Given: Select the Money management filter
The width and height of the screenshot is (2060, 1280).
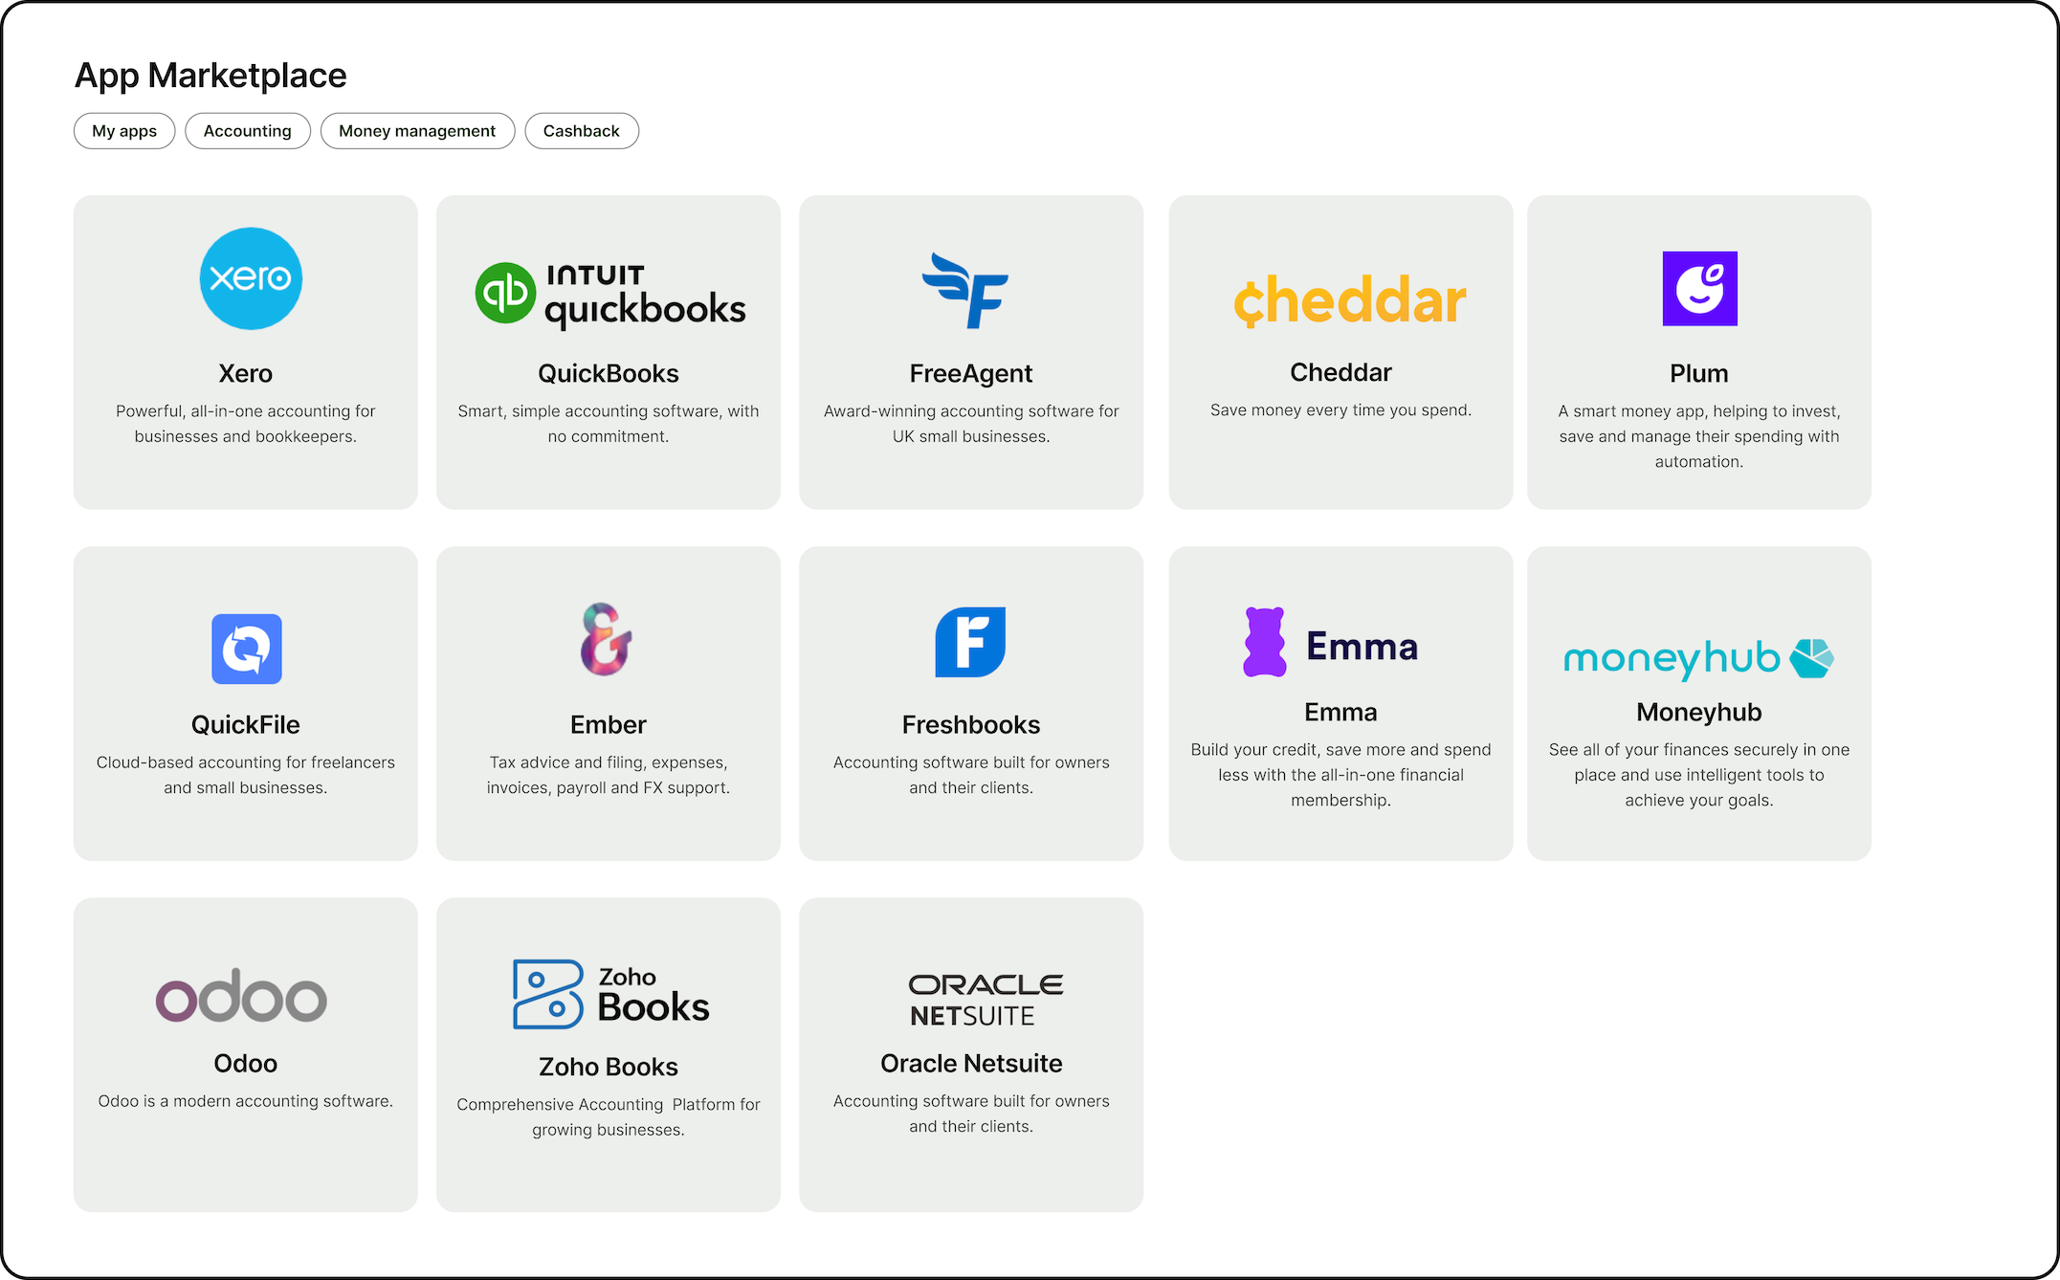Looking at the screenshot, I should coord(417,131).
